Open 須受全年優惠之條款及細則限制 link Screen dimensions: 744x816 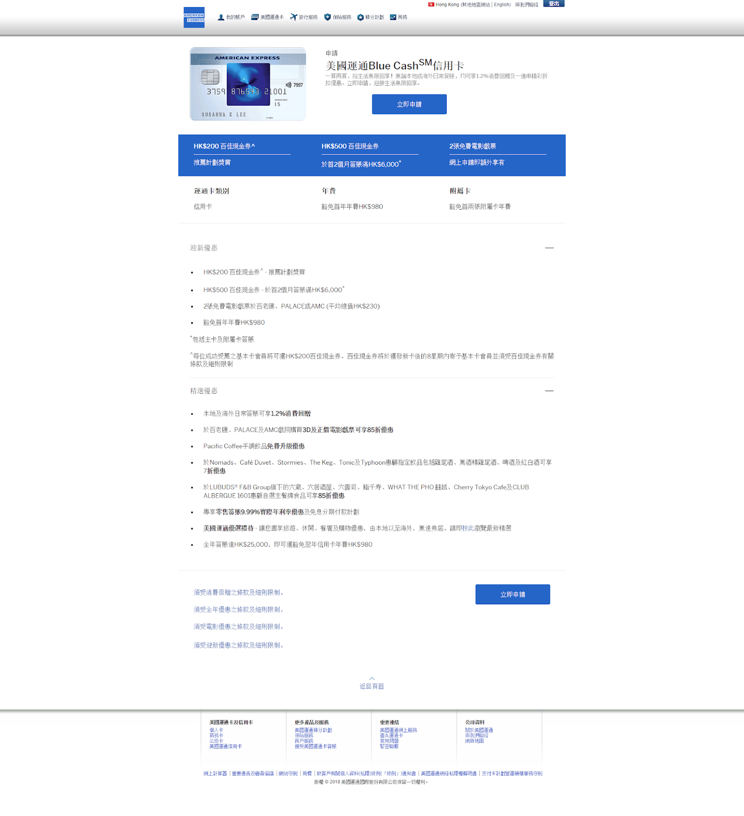[238, 609]
